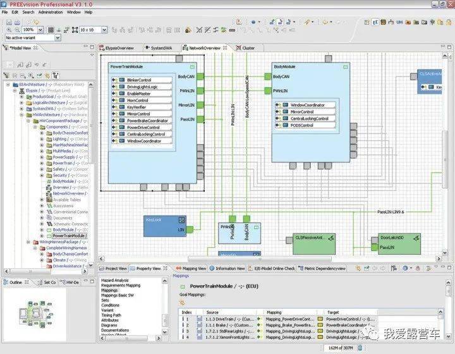
Task: Select Timing Path in the property list
Action: pyautogui.click(x=111, y=315)
